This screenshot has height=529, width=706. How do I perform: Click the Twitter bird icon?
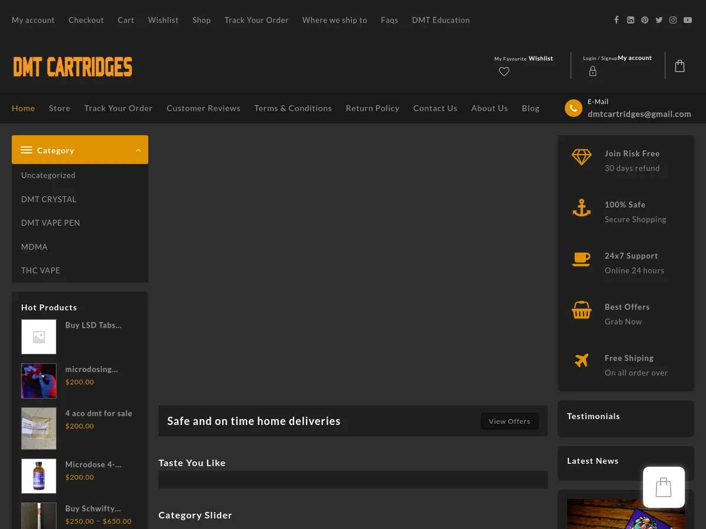[x=659, y=20]
